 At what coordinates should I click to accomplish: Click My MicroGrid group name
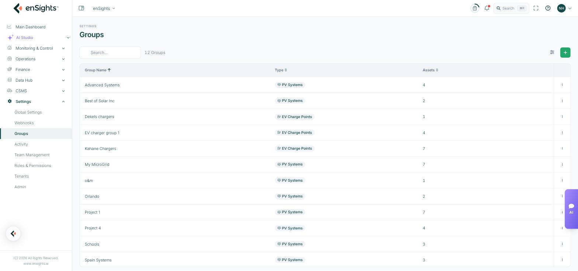[97, 164]
